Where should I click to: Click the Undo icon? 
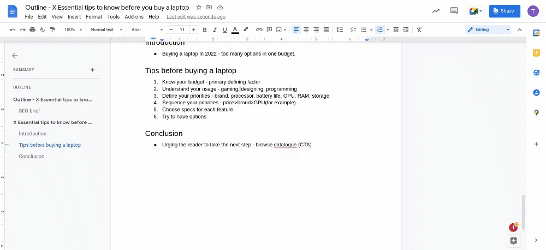(13, 30)
